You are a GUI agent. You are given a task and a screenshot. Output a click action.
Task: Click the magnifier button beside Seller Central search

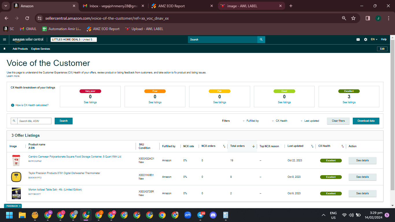(261, 40)
